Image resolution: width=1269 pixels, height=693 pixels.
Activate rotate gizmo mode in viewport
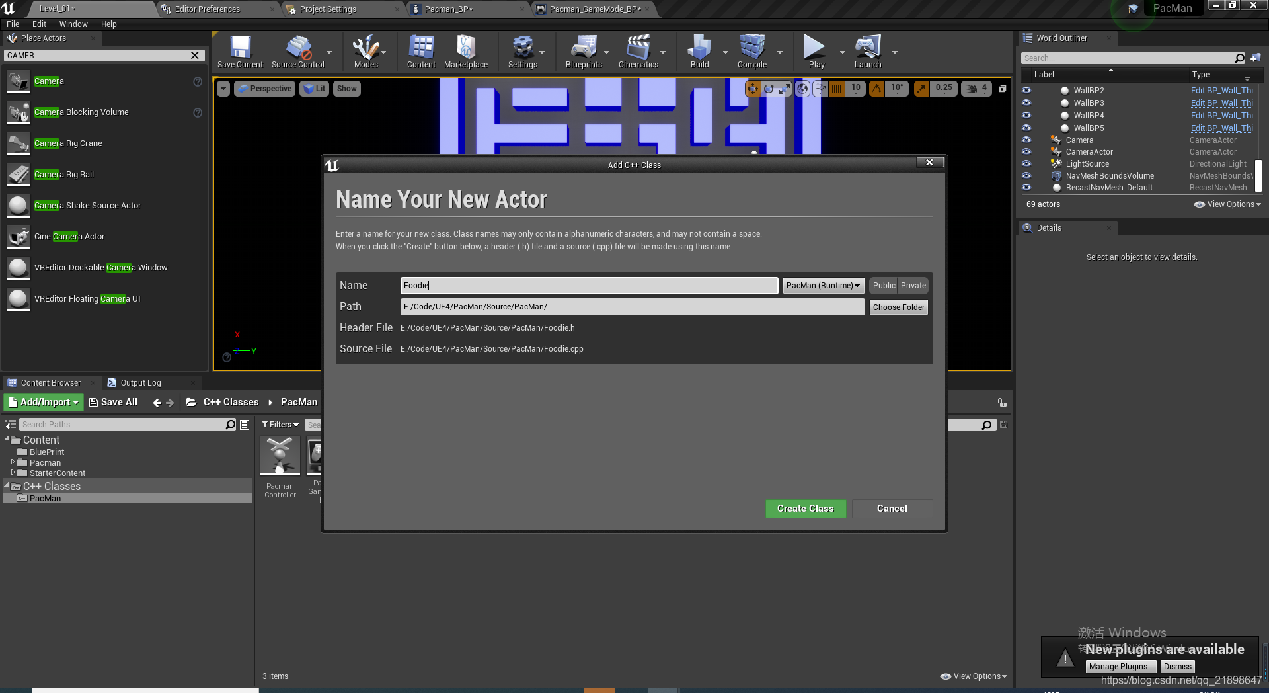[x=769, y=89]
